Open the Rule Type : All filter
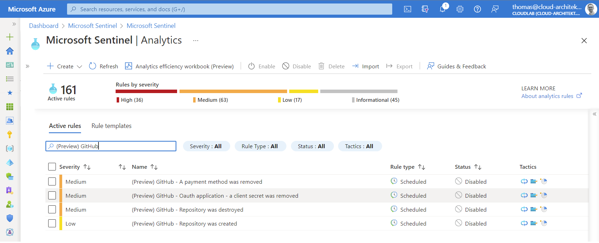599x243 pixels. click(260, 146)
